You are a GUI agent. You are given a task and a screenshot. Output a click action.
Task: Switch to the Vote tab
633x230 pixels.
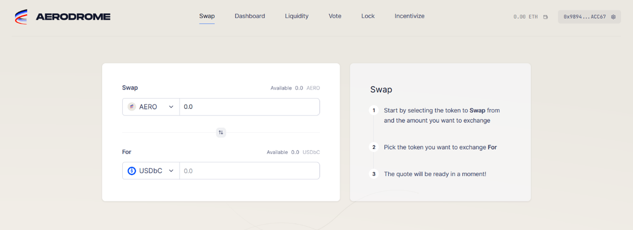[x=335, y=16]
